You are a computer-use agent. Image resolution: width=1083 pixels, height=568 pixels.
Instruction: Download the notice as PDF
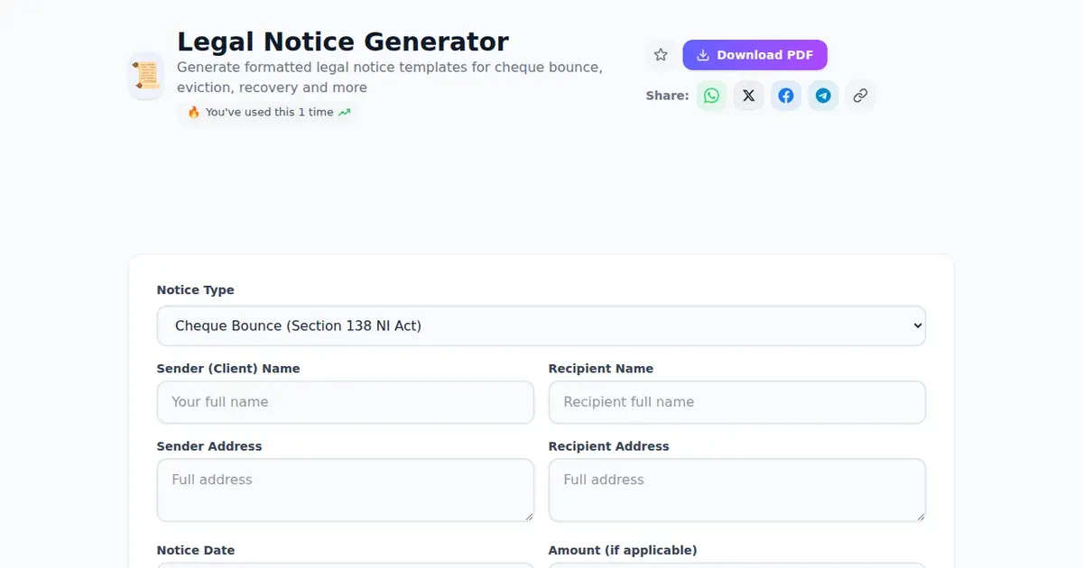point(754,55)
